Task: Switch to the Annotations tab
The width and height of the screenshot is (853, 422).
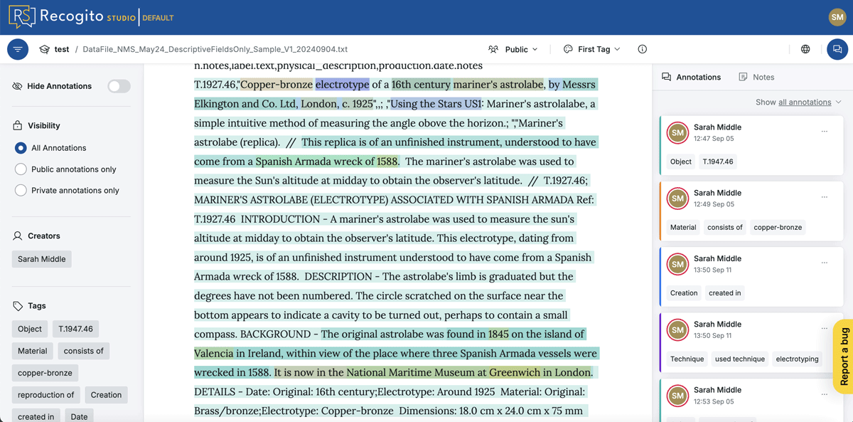Action: [691, 77]
